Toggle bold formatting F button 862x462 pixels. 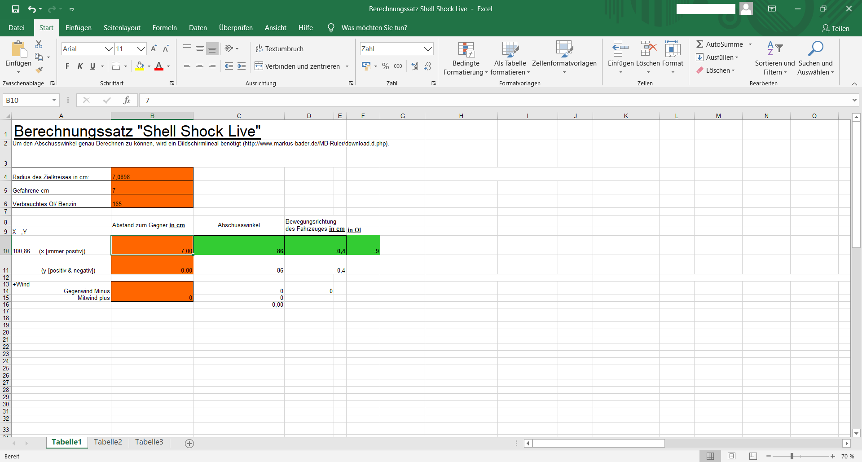pyautogui.click(x=67, y=66)
